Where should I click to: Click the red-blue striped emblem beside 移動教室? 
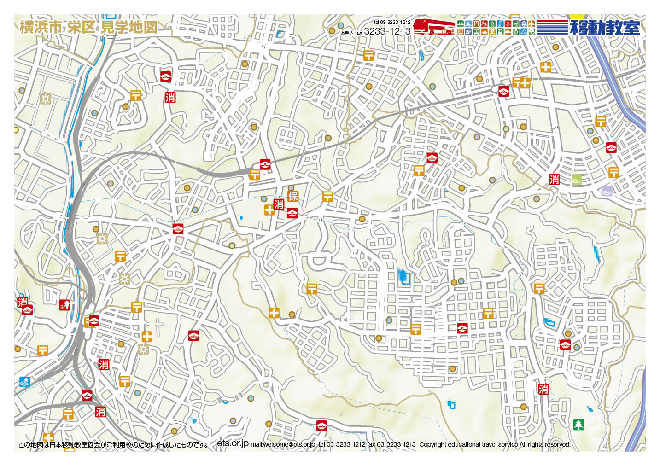552,27
